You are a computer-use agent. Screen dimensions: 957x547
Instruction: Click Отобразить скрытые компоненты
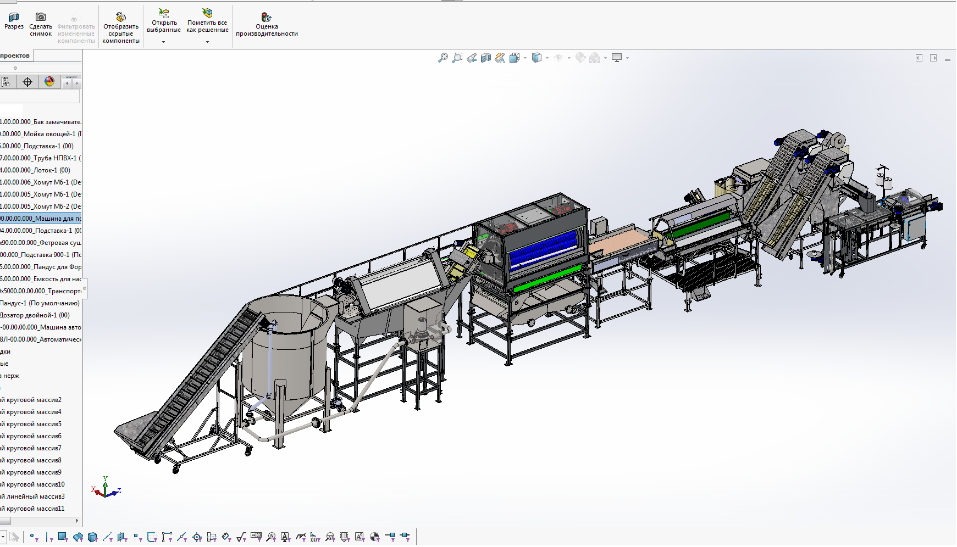tap(121, 28)
